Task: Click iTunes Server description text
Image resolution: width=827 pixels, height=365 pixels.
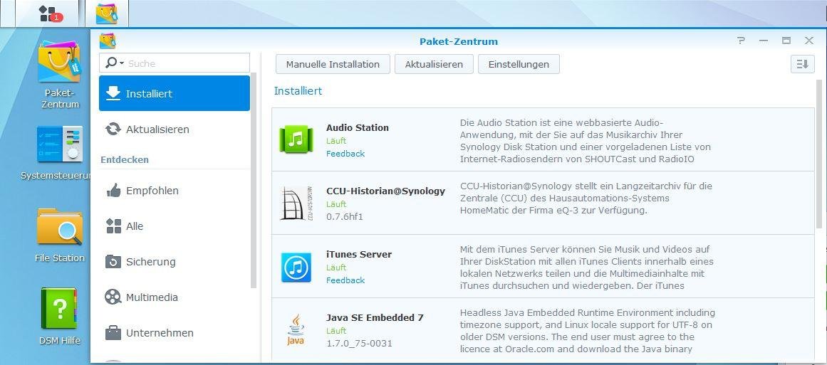Action: tap(586, 268)
